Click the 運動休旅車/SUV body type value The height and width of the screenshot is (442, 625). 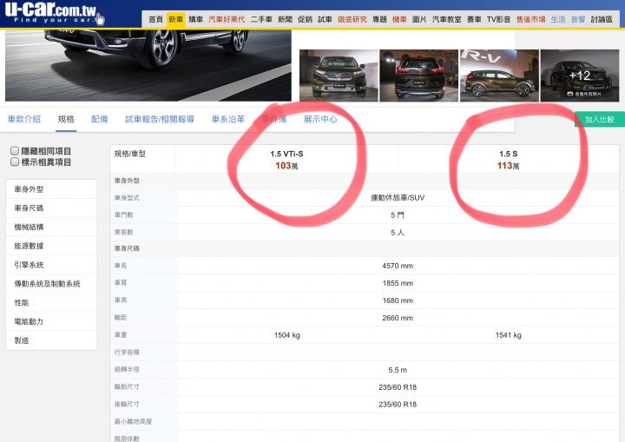click(x=398, y=197)
